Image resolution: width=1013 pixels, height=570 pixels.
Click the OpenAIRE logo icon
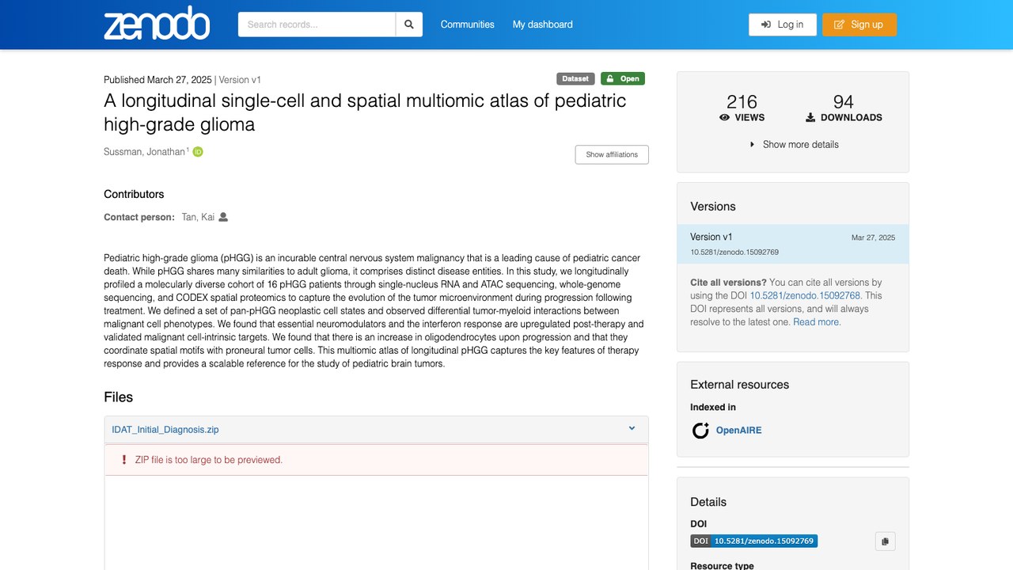point(700,431)
